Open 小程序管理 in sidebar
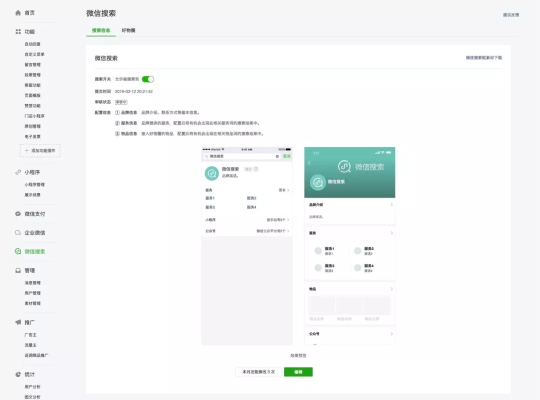540x400 pixels. 34,184
